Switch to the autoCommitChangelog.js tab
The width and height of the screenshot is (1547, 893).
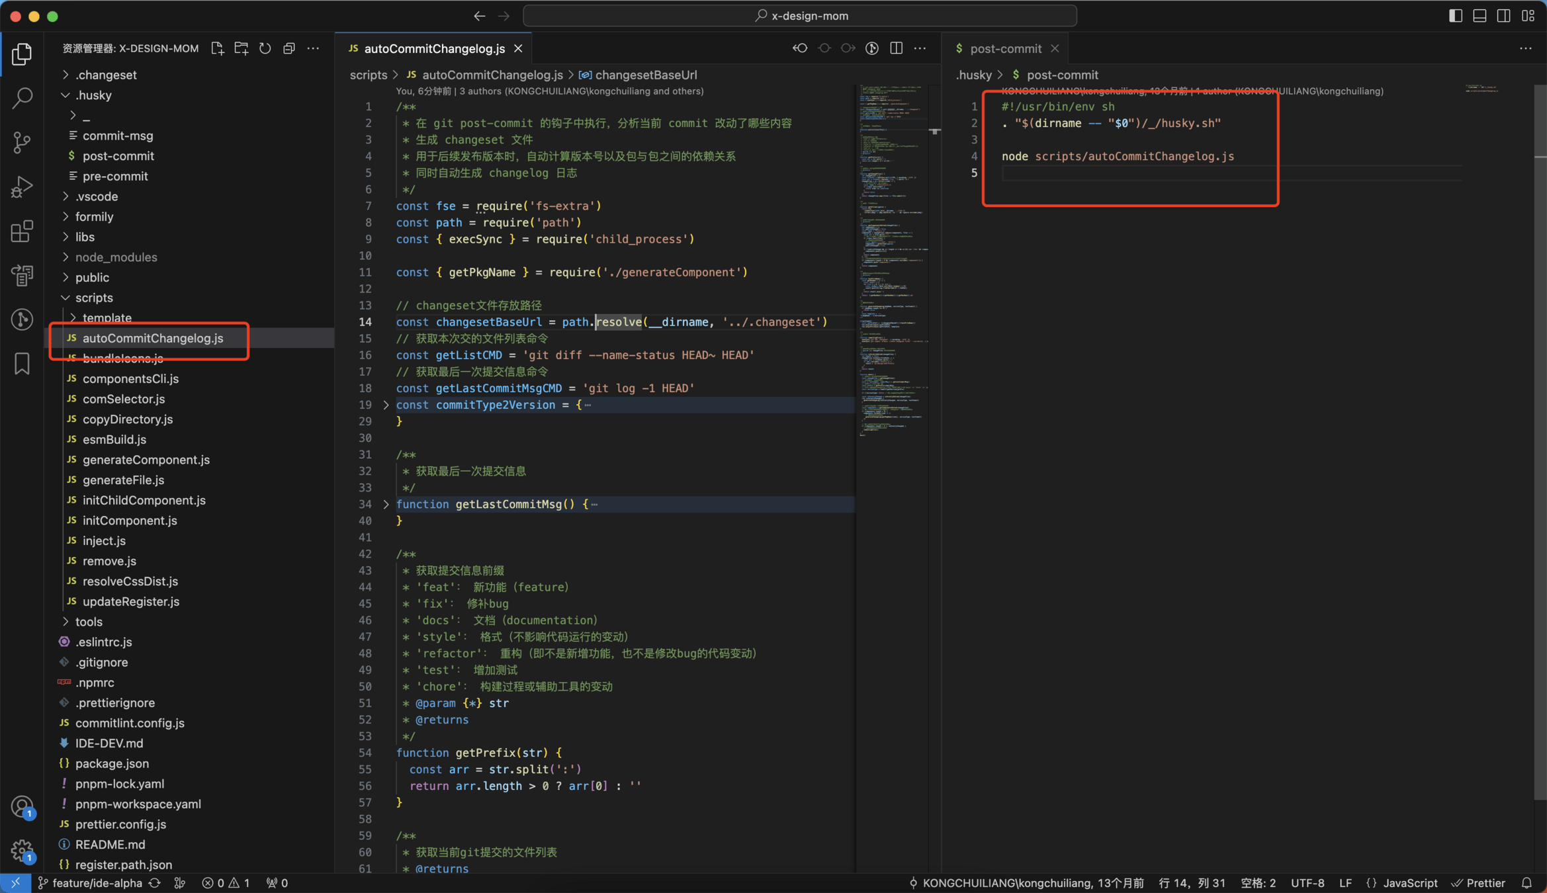pos(434,48)
